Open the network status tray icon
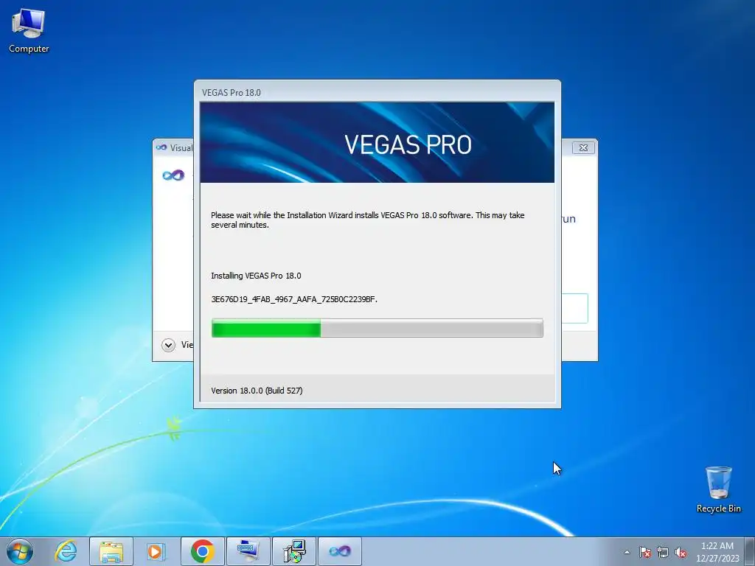The image size is (755, 566). [x=663, y=552]
